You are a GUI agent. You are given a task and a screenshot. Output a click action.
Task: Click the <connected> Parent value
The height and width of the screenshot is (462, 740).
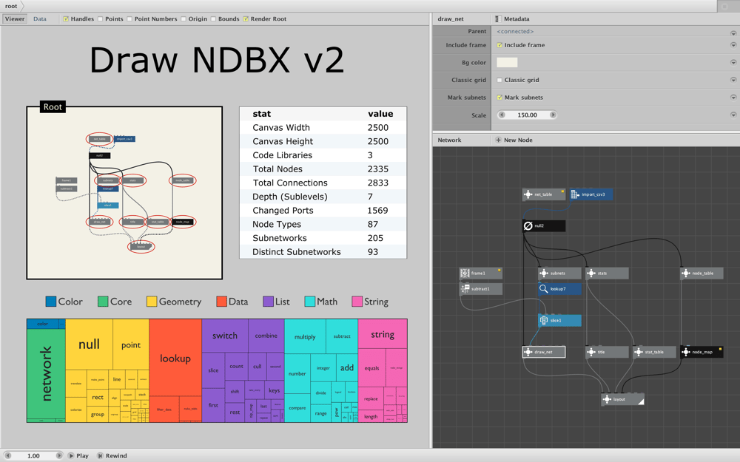(515, 32)
